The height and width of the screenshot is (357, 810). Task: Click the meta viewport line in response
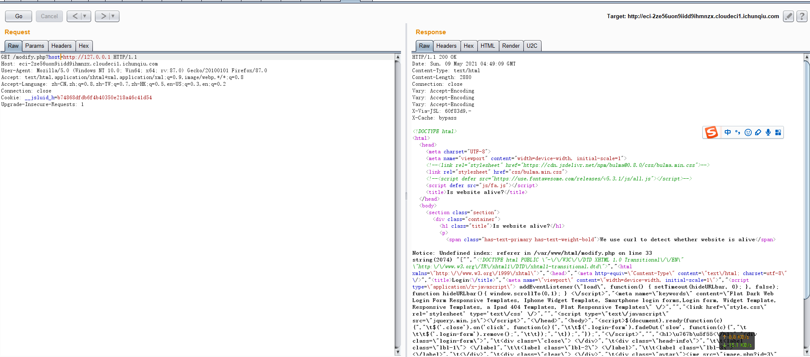(x=526, y=158)
